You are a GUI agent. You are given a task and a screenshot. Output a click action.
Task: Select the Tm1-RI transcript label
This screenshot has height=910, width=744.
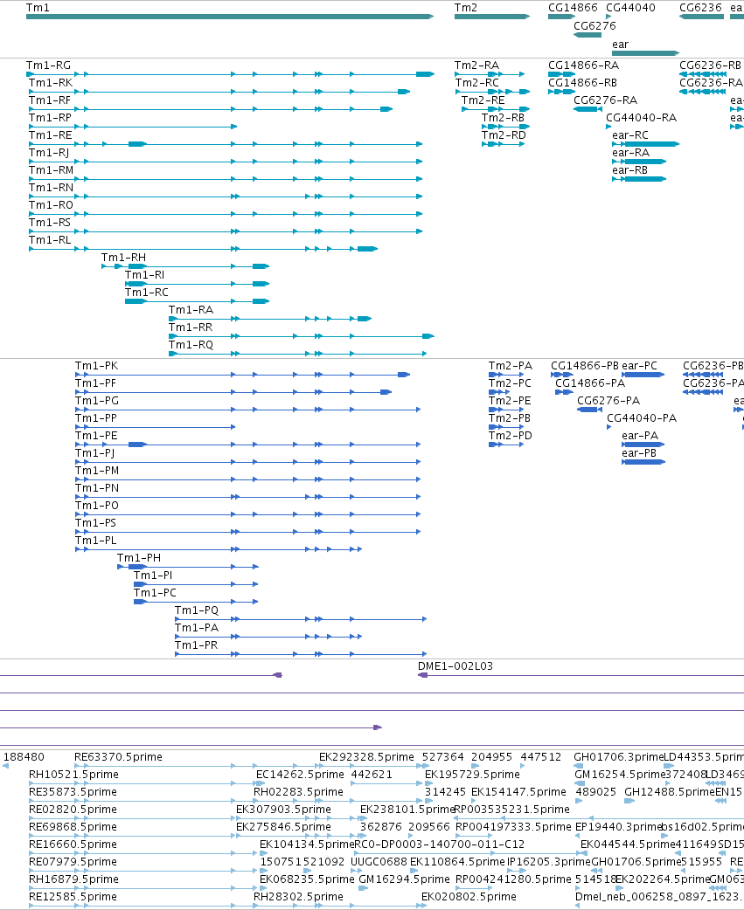click(144, 274)
